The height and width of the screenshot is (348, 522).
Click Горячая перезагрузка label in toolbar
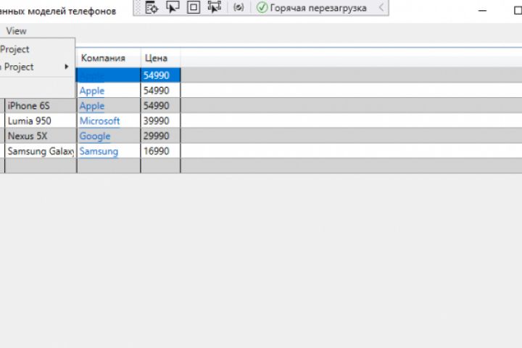click(x=318, y=8)
